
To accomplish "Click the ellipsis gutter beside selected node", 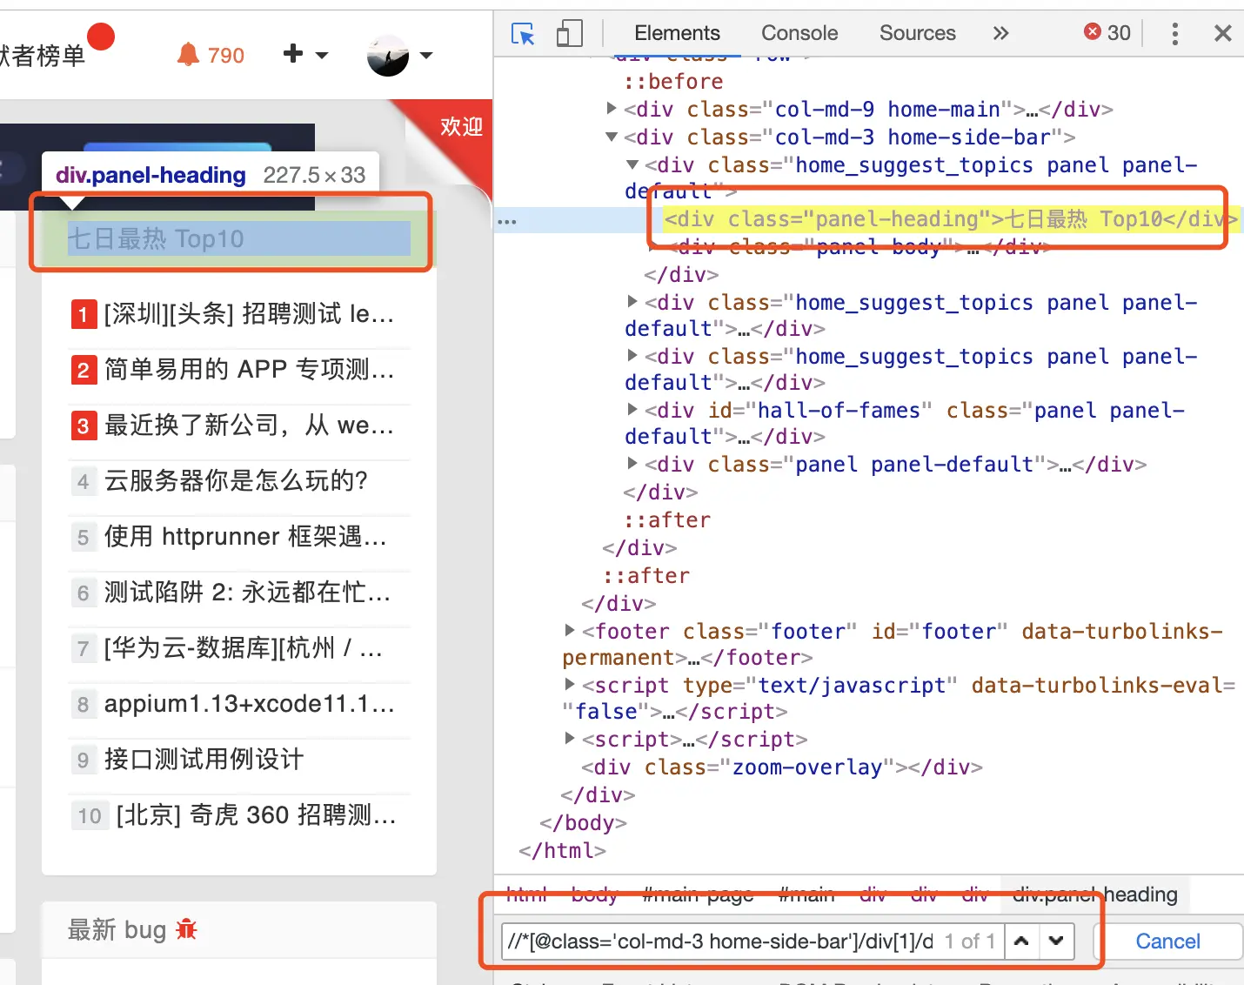I will point(507,221).
